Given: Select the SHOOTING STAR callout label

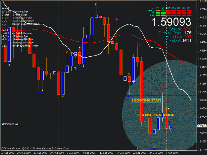Looking at the screenshot, I should pyautogui.click(x=146, y=100).
